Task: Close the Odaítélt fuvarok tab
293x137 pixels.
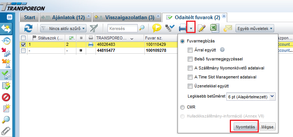Action: 224,16
